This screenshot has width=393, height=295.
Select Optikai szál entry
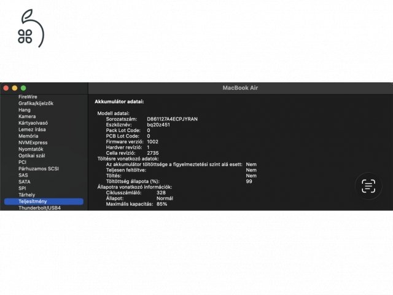pos(32,155)
